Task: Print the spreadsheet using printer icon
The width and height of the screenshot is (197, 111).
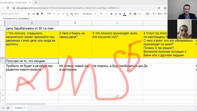Action: click(x=38, y=14)
